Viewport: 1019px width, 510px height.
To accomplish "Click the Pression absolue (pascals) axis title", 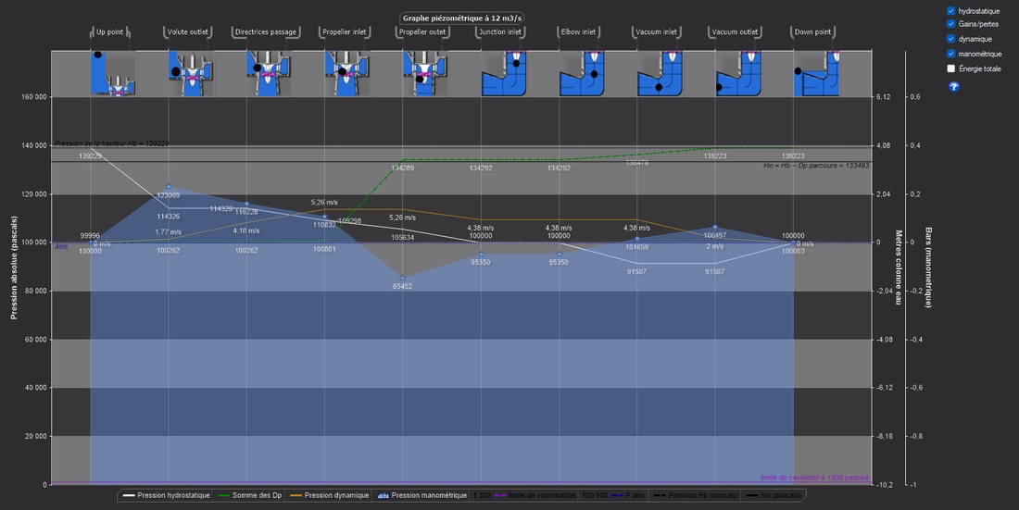I will coord(14,267).
